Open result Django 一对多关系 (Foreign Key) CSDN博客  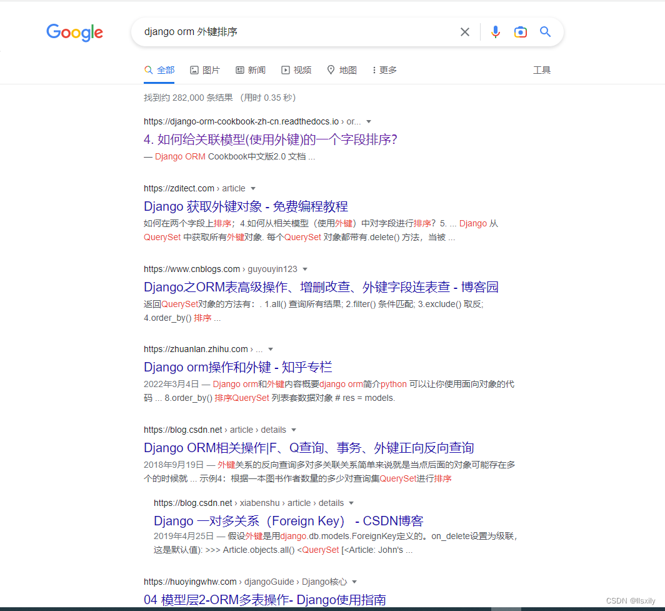(x=288, y=520)
